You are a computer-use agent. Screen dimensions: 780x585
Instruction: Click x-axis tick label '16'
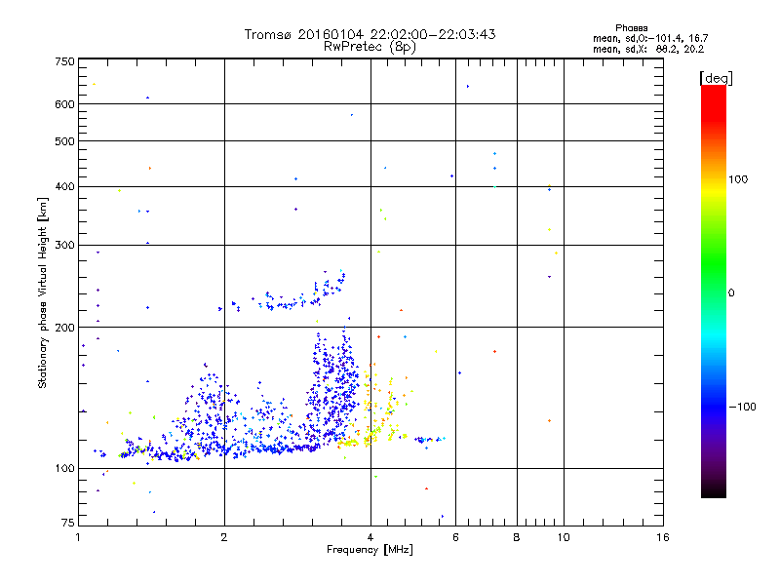click(x=663, y=537)
